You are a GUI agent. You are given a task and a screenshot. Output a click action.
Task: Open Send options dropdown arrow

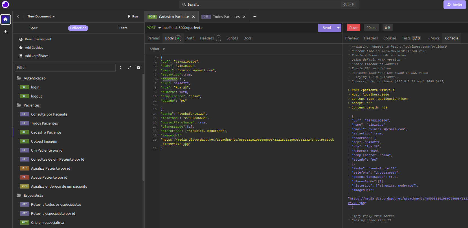coord(338,28)
